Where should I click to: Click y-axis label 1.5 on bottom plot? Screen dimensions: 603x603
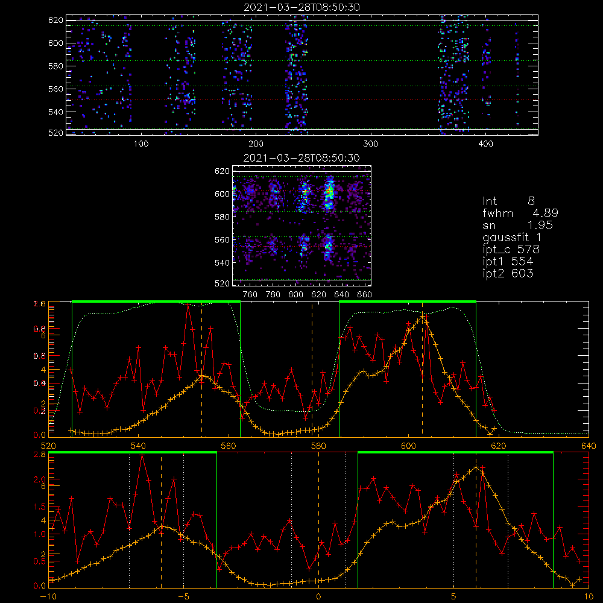pos(40,507)
